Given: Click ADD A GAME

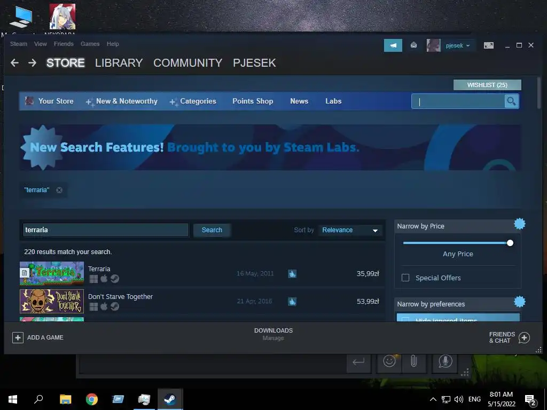Looking at the screenshot, I should [x=45, y=337].
